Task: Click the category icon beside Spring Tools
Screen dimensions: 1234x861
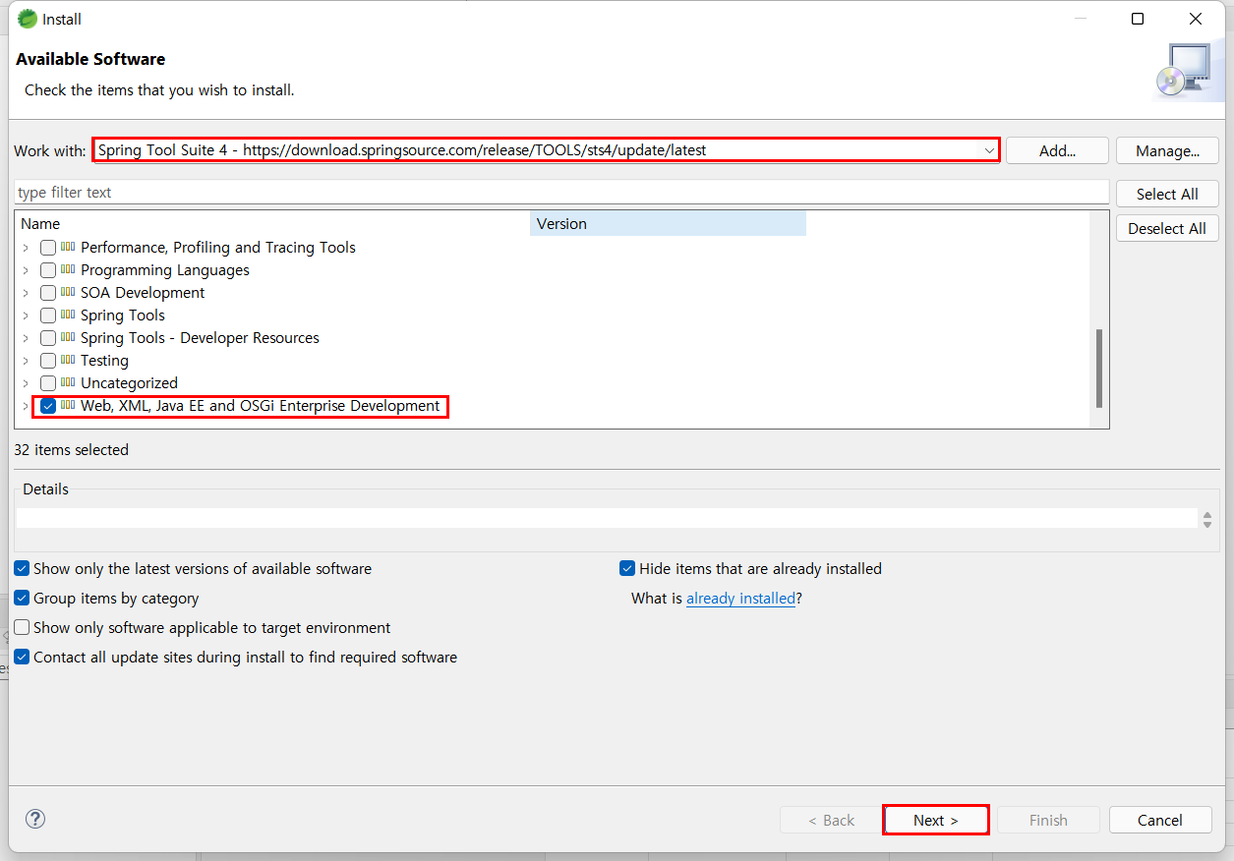Action: coord(68,315)
